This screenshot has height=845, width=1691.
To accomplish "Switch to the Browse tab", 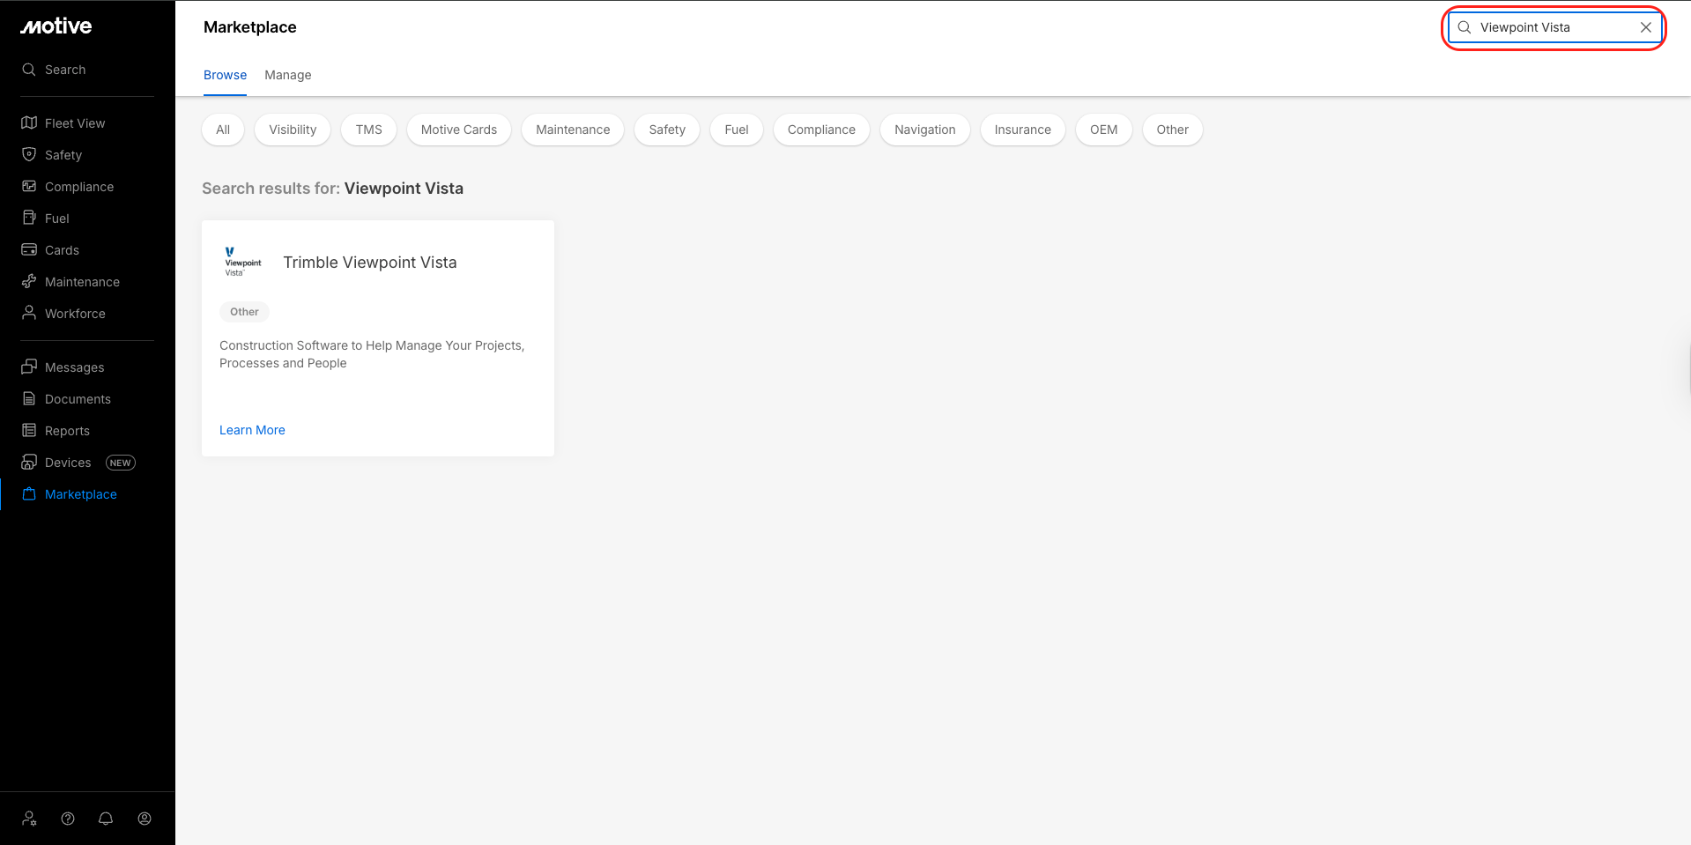I will pyautogui.click(x=226, y=75).
